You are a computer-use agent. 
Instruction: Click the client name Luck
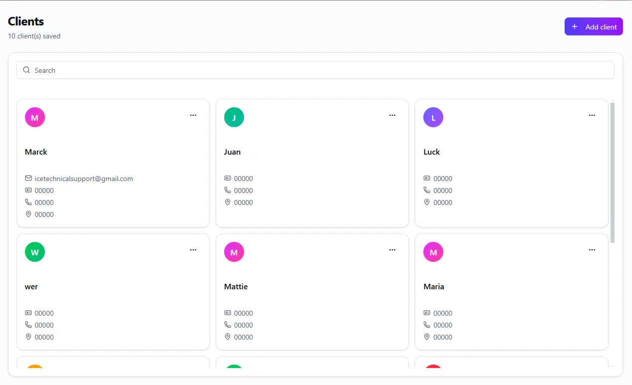[432, 152]
